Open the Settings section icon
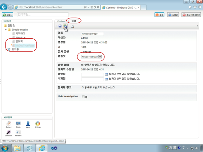This screenshot has width=203, height=152. [x=38, y=125]
